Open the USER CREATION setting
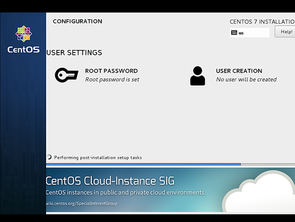Screen dimensions: 295x222 239,71
